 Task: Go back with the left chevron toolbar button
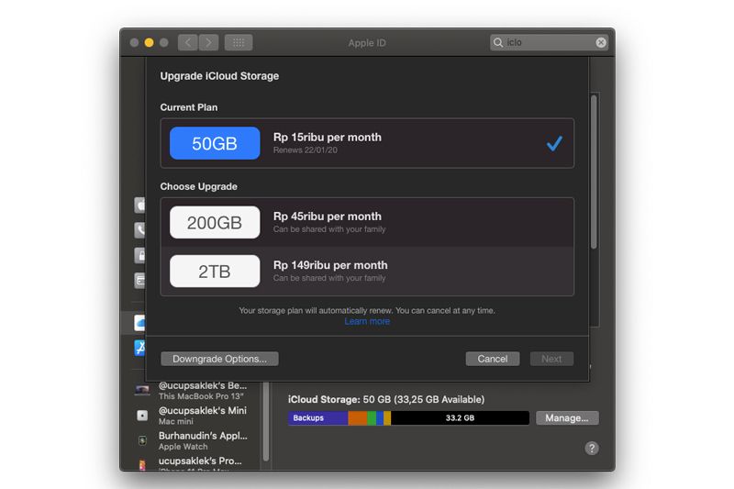pos(188,42)
